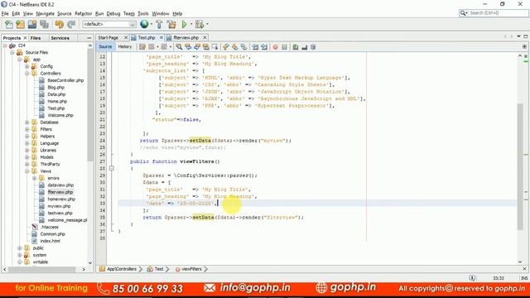
Task: Click the editor vertical scrollbar thumb
Action: (x=520, y=167)
